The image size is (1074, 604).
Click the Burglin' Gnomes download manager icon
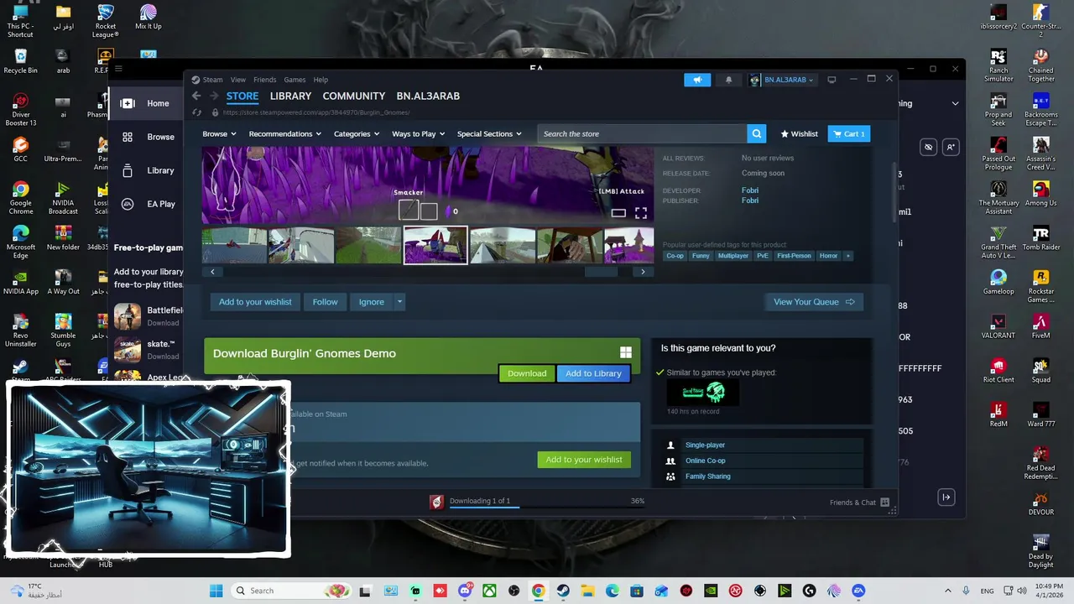coord(436,502)
